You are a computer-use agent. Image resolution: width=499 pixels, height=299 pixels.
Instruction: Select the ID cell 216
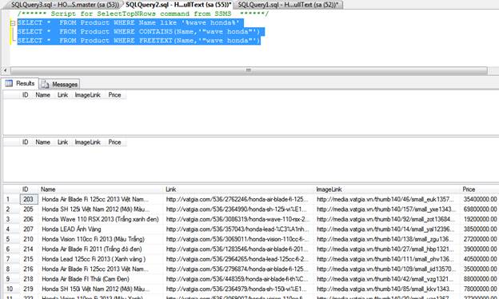pos(29,269)
